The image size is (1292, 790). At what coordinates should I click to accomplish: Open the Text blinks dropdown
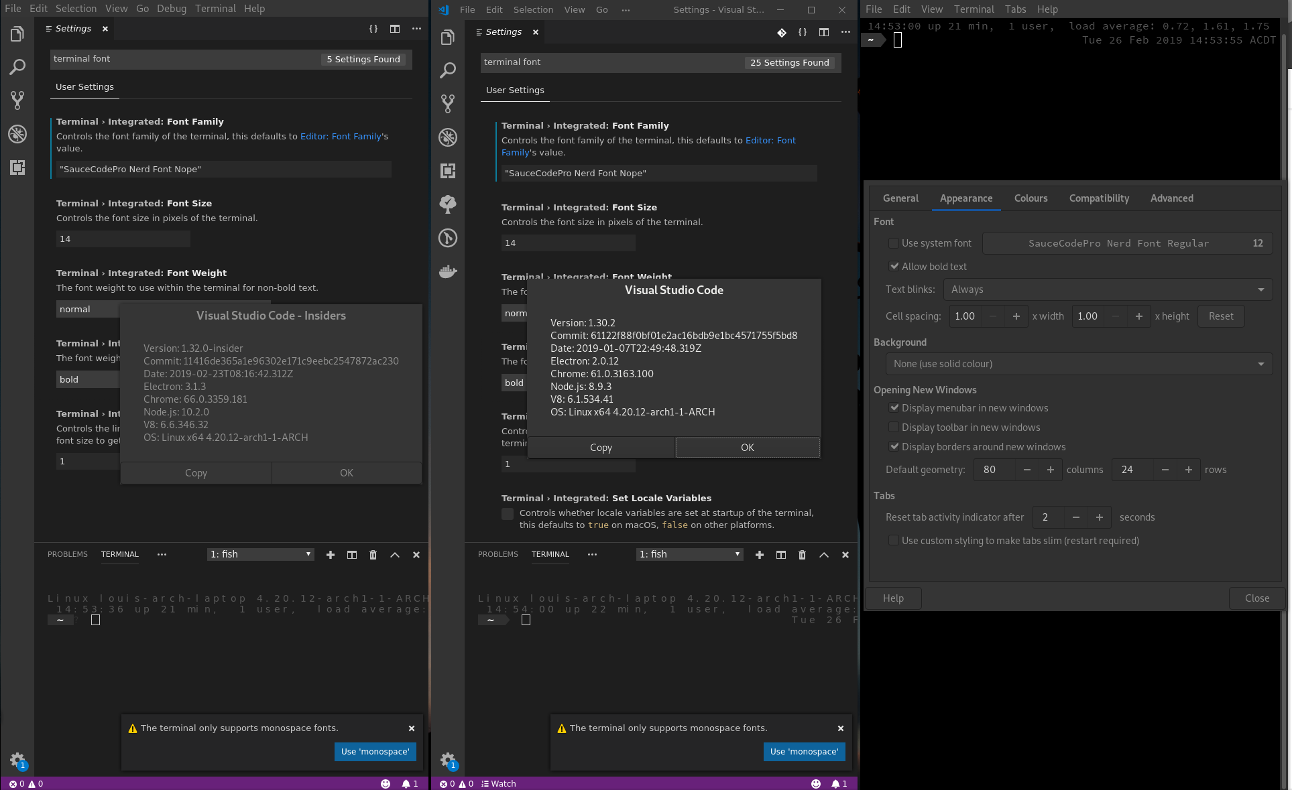pyautogui.click(x=1107, y=289)
